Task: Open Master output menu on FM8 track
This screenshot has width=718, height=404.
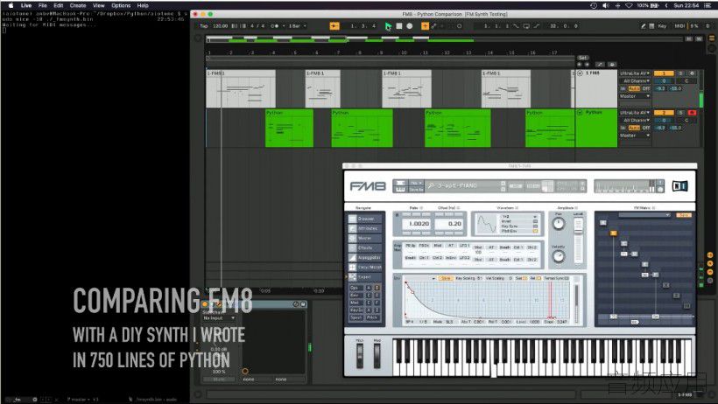Action: tap(635, 96)
